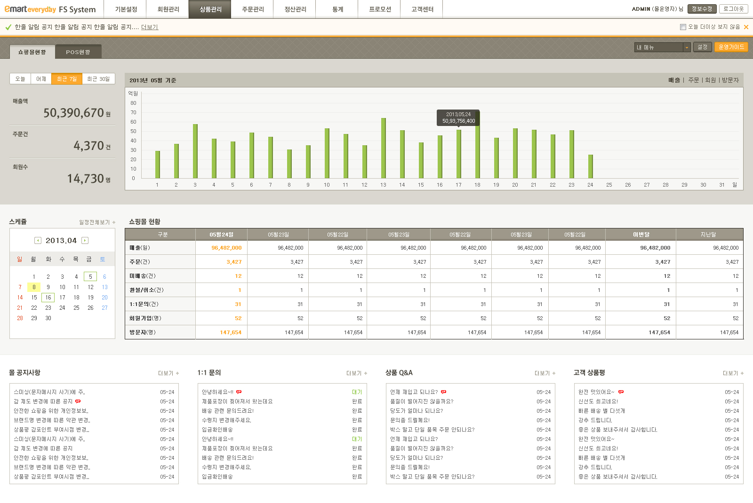Screen dimensions: 753x503
Task: Select 최근 7일 period filter
Action: tap(67, 79)
